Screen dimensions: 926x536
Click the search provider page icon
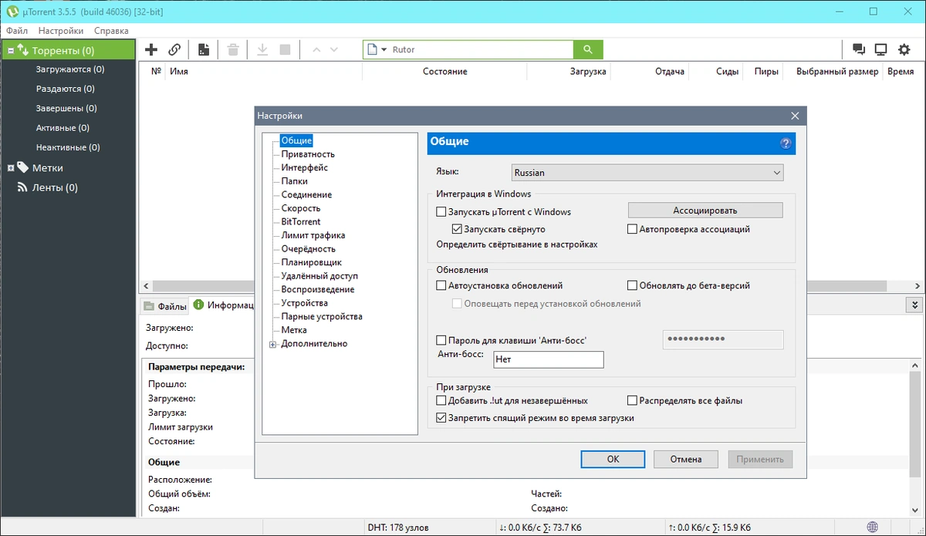(373, 49)
